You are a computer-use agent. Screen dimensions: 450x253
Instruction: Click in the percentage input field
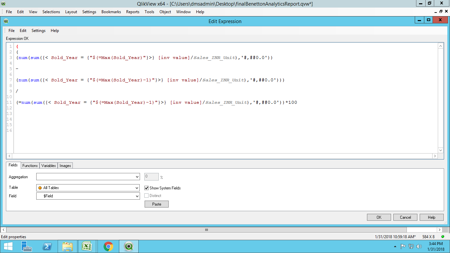[151, 177]
